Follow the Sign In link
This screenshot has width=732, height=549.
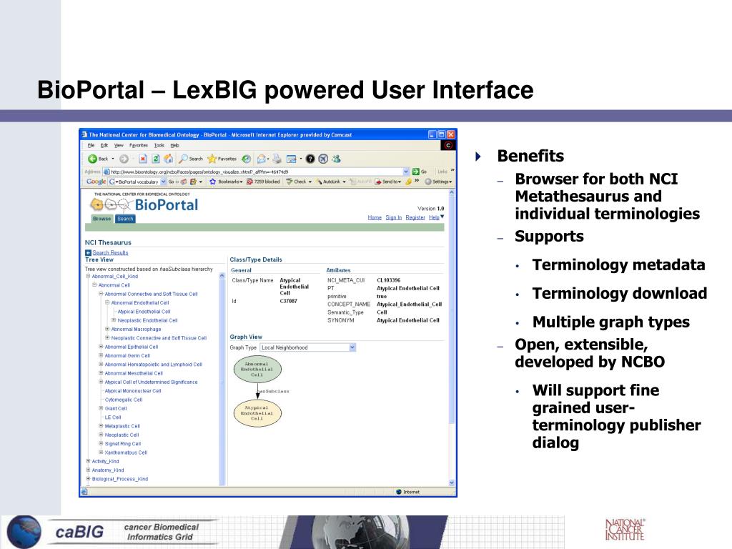[x=394, y=217]
